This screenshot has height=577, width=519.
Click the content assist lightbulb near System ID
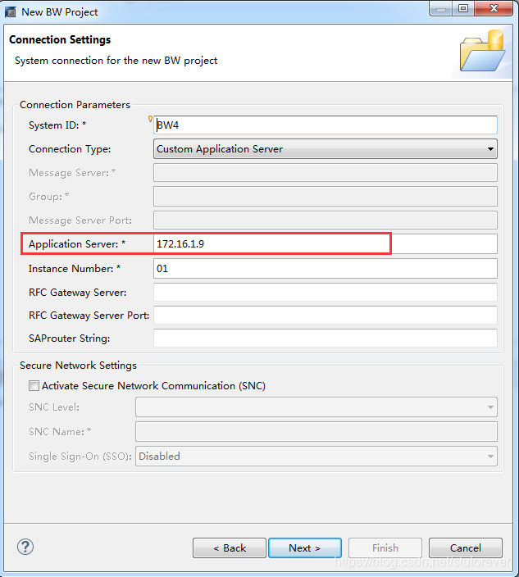point(150,119)
